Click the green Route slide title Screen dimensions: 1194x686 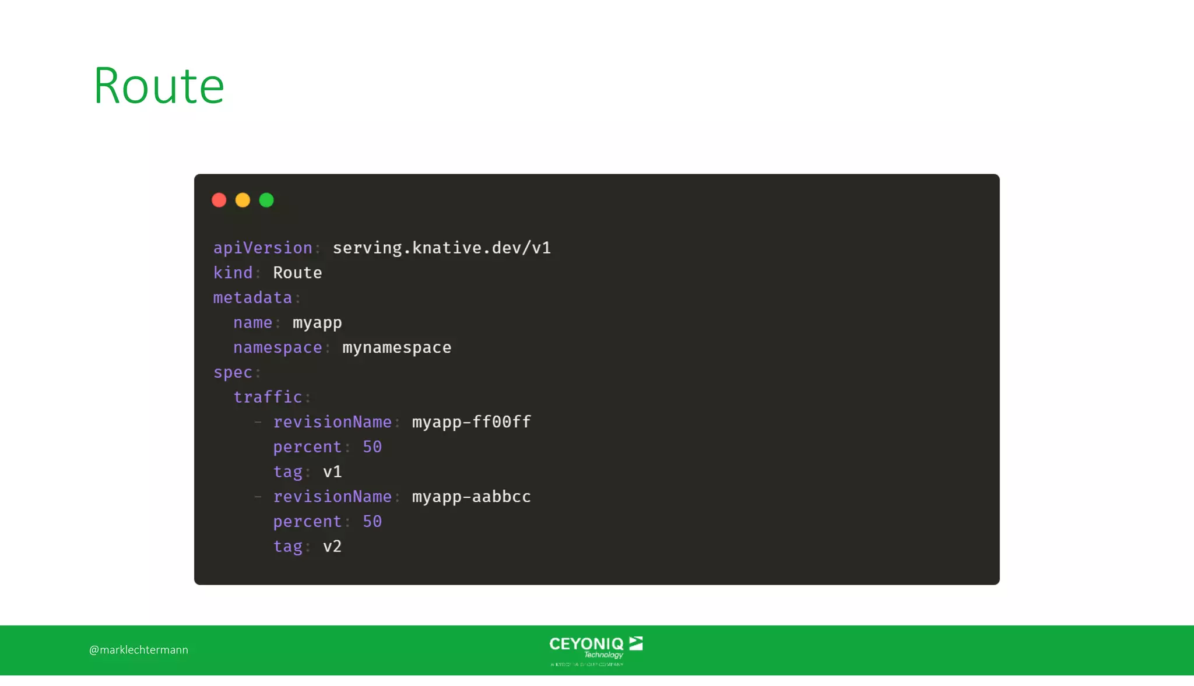point(159,86)
